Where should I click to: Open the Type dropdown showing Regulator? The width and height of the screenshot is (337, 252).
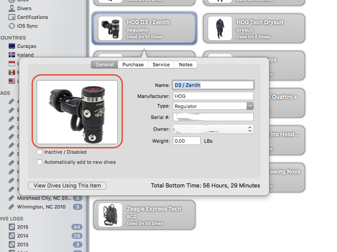pyautogui.click(x=213, y=106)
